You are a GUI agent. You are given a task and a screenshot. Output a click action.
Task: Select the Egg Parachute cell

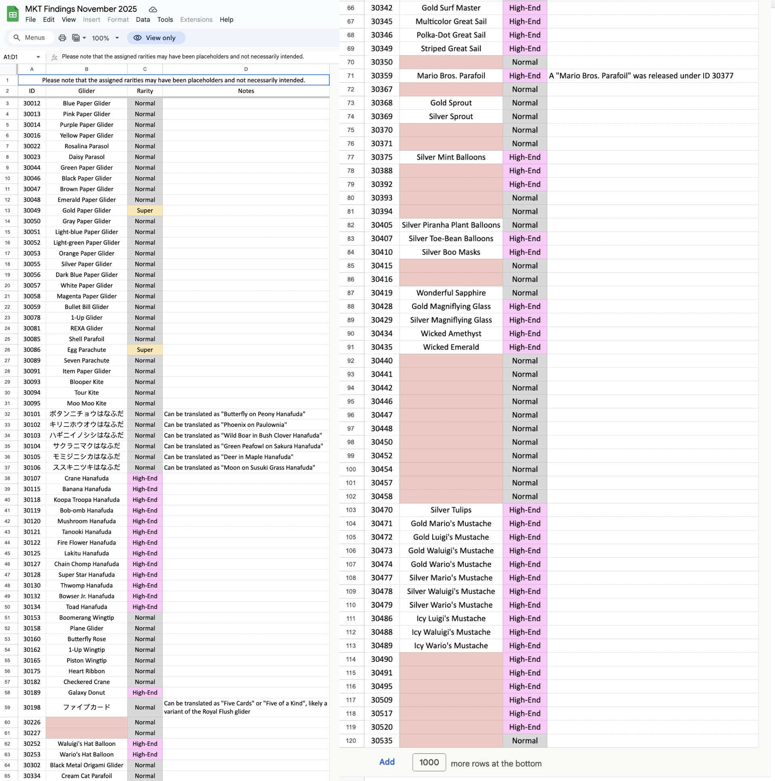pos(86,350)
